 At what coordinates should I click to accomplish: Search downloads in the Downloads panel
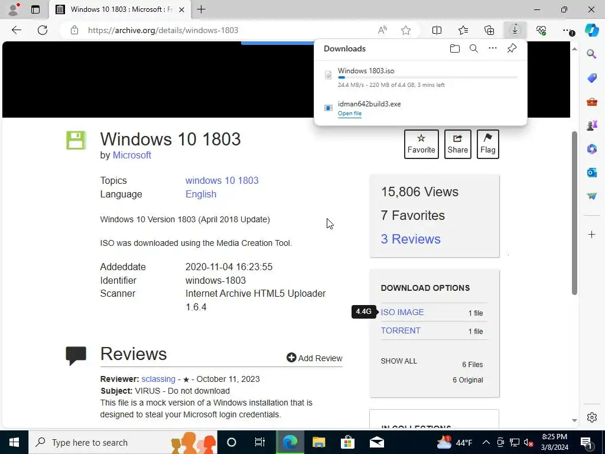pyautogui.click(x=473, y=48)
